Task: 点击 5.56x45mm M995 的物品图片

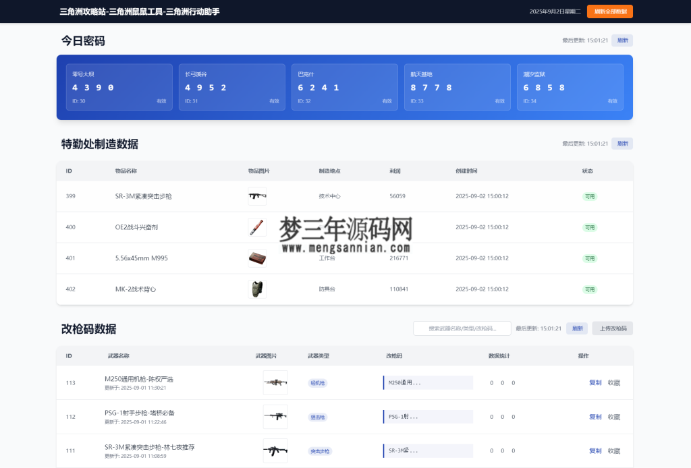Action: 257,258
